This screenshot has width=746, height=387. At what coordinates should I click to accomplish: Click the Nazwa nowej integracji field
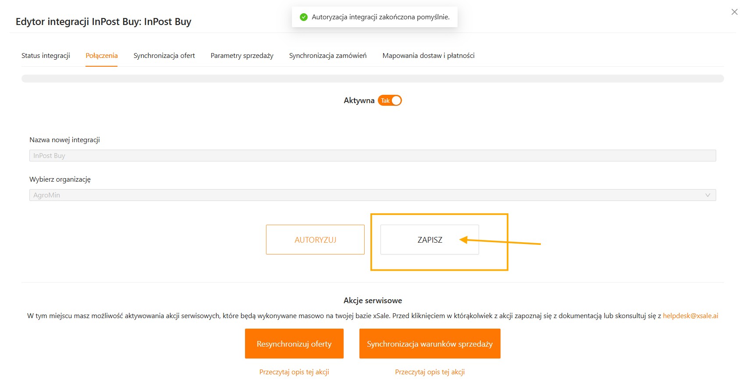click(x=373, y=156)
